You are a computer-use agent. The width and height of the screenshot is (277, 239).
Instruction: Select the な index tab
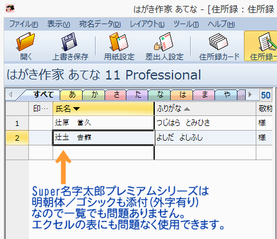(x=160, y=95)
